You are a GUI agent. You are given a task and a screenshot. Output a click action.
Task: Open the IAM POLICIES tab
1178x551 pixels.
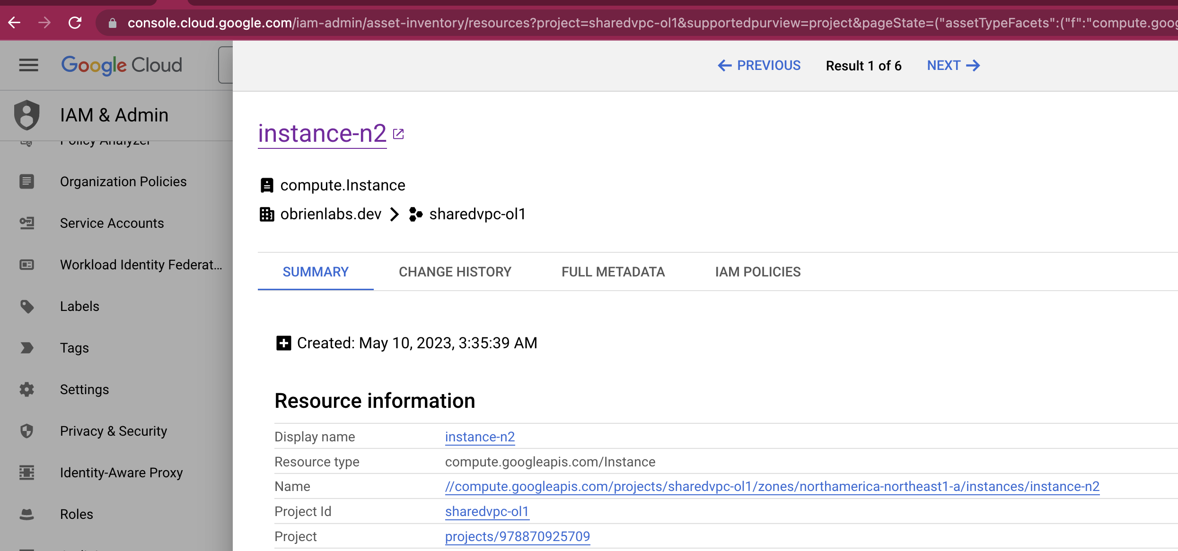[x=757, y=272]
